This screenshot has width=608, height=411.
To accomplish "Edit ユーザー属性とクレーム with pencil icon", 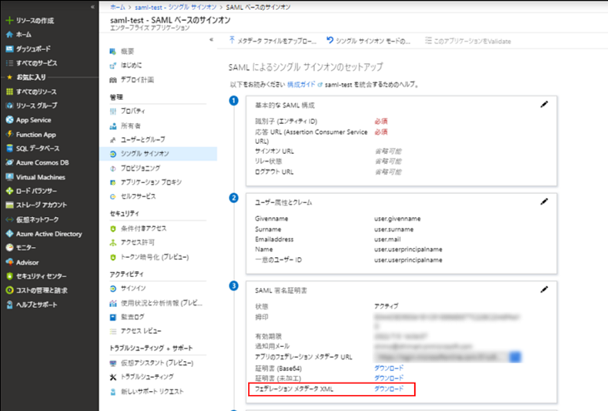I will point(544,201).
